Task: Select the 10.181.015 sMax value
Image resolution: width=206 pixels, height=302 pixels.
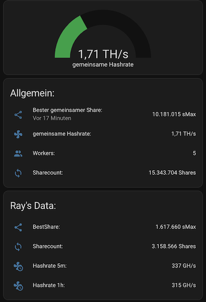Action: tap(174, 114)
